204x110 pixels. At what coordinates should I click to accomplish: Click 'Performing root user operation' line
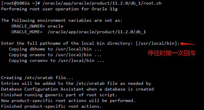point(59,9)
